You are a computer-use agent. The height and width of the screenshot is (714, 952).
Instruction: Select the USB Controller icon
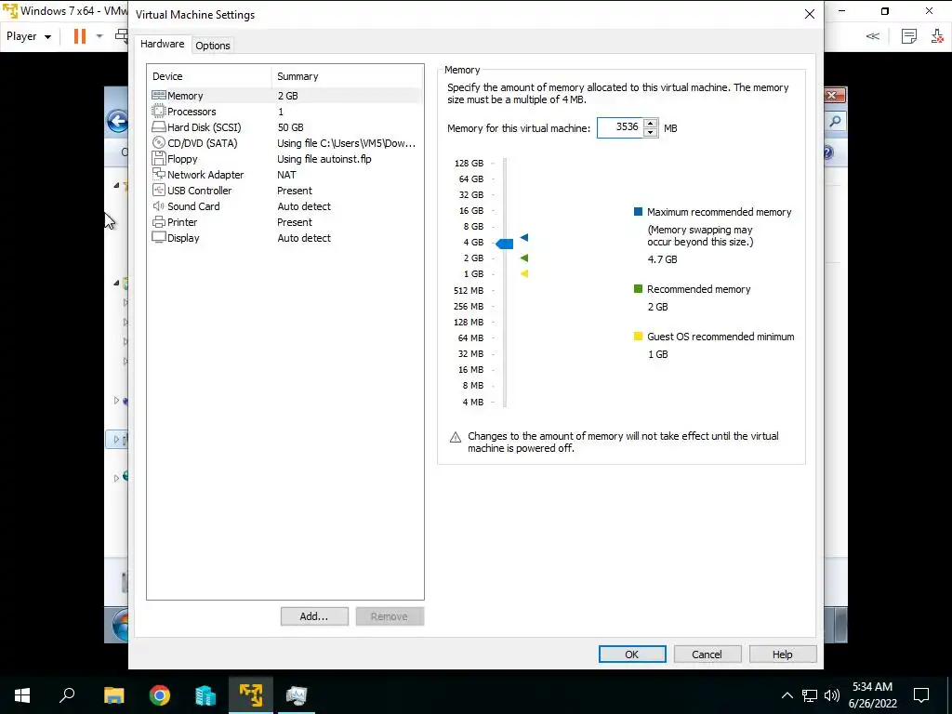[158, 190]
